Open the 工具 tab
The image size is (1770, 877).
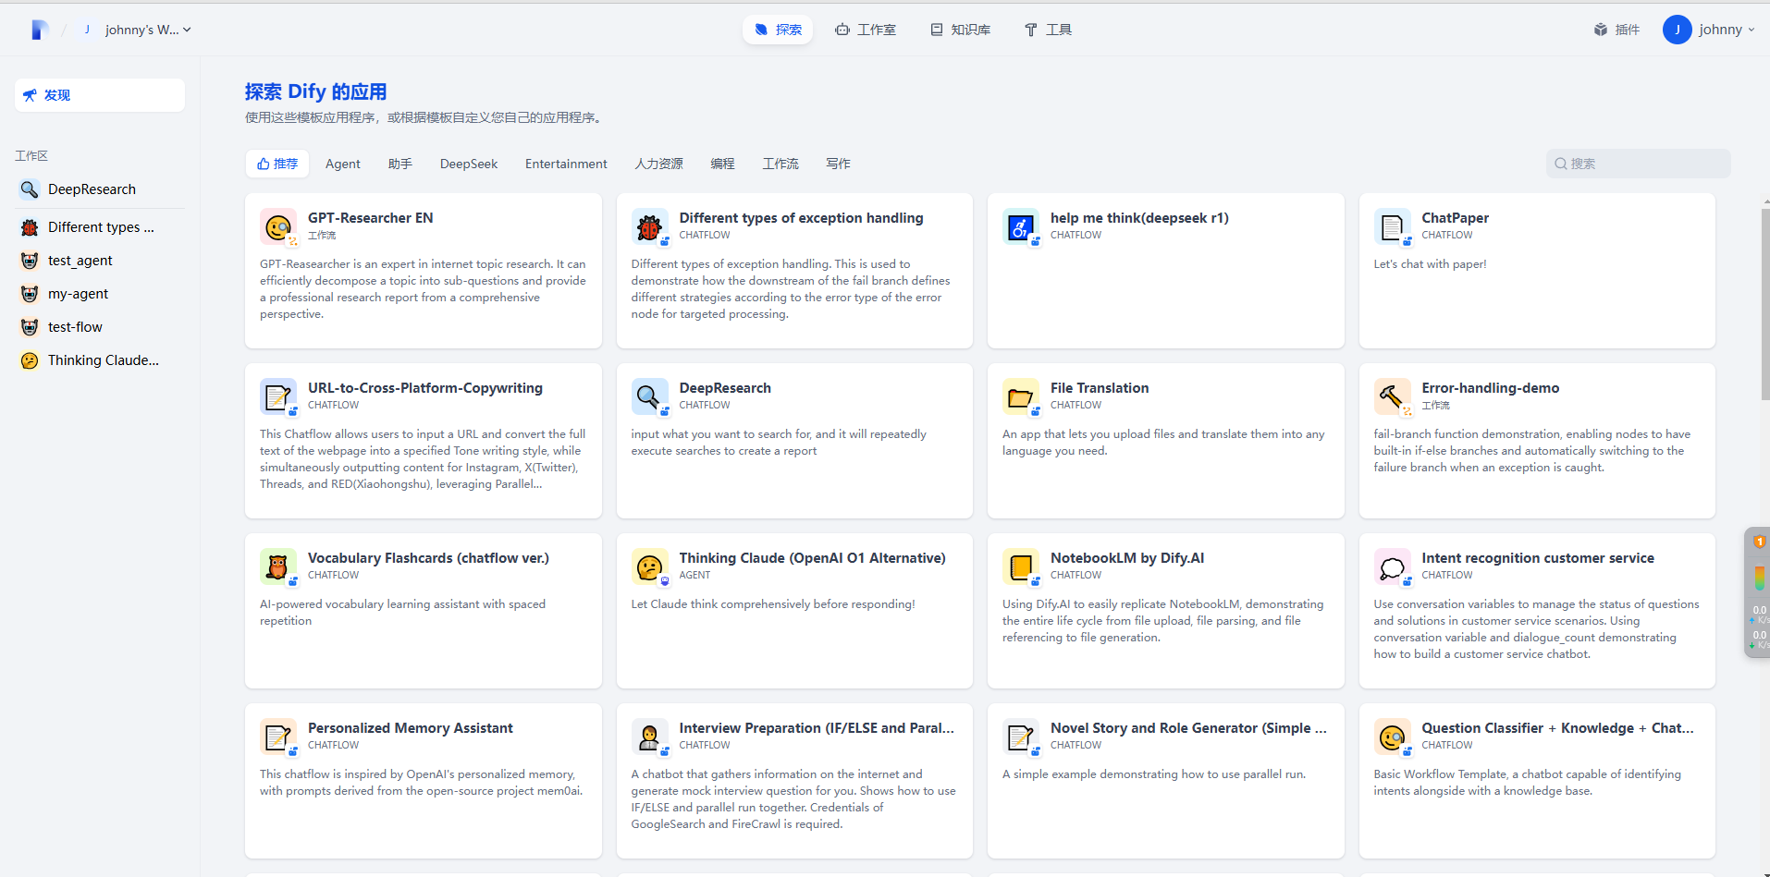coord(1048,30)
